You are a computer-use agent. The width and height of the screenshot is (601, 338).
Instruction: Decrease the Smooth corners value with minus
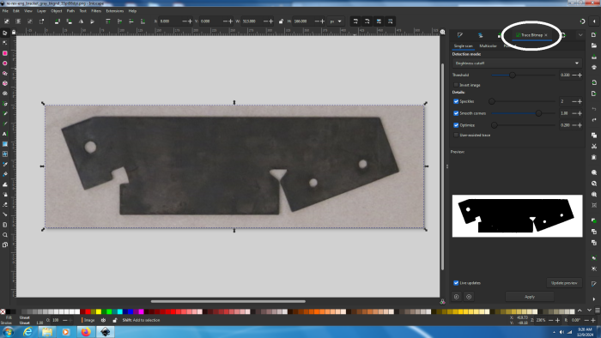click(x=574, y=113)
